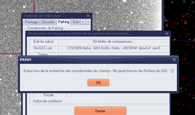Close the PRISM error dialog
This screenshot has height=115, width=195.
coord(174,60)
